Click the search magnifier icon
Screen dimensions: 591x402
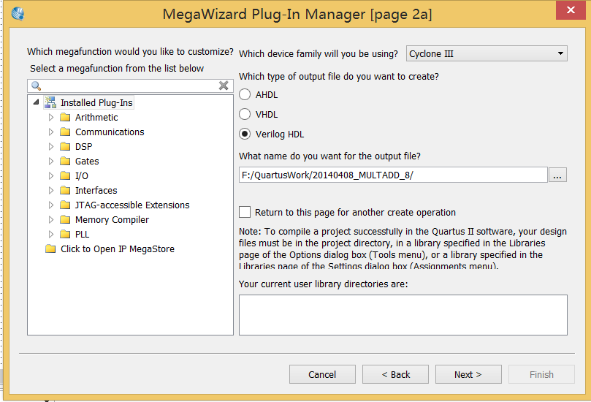click(36, 86)
